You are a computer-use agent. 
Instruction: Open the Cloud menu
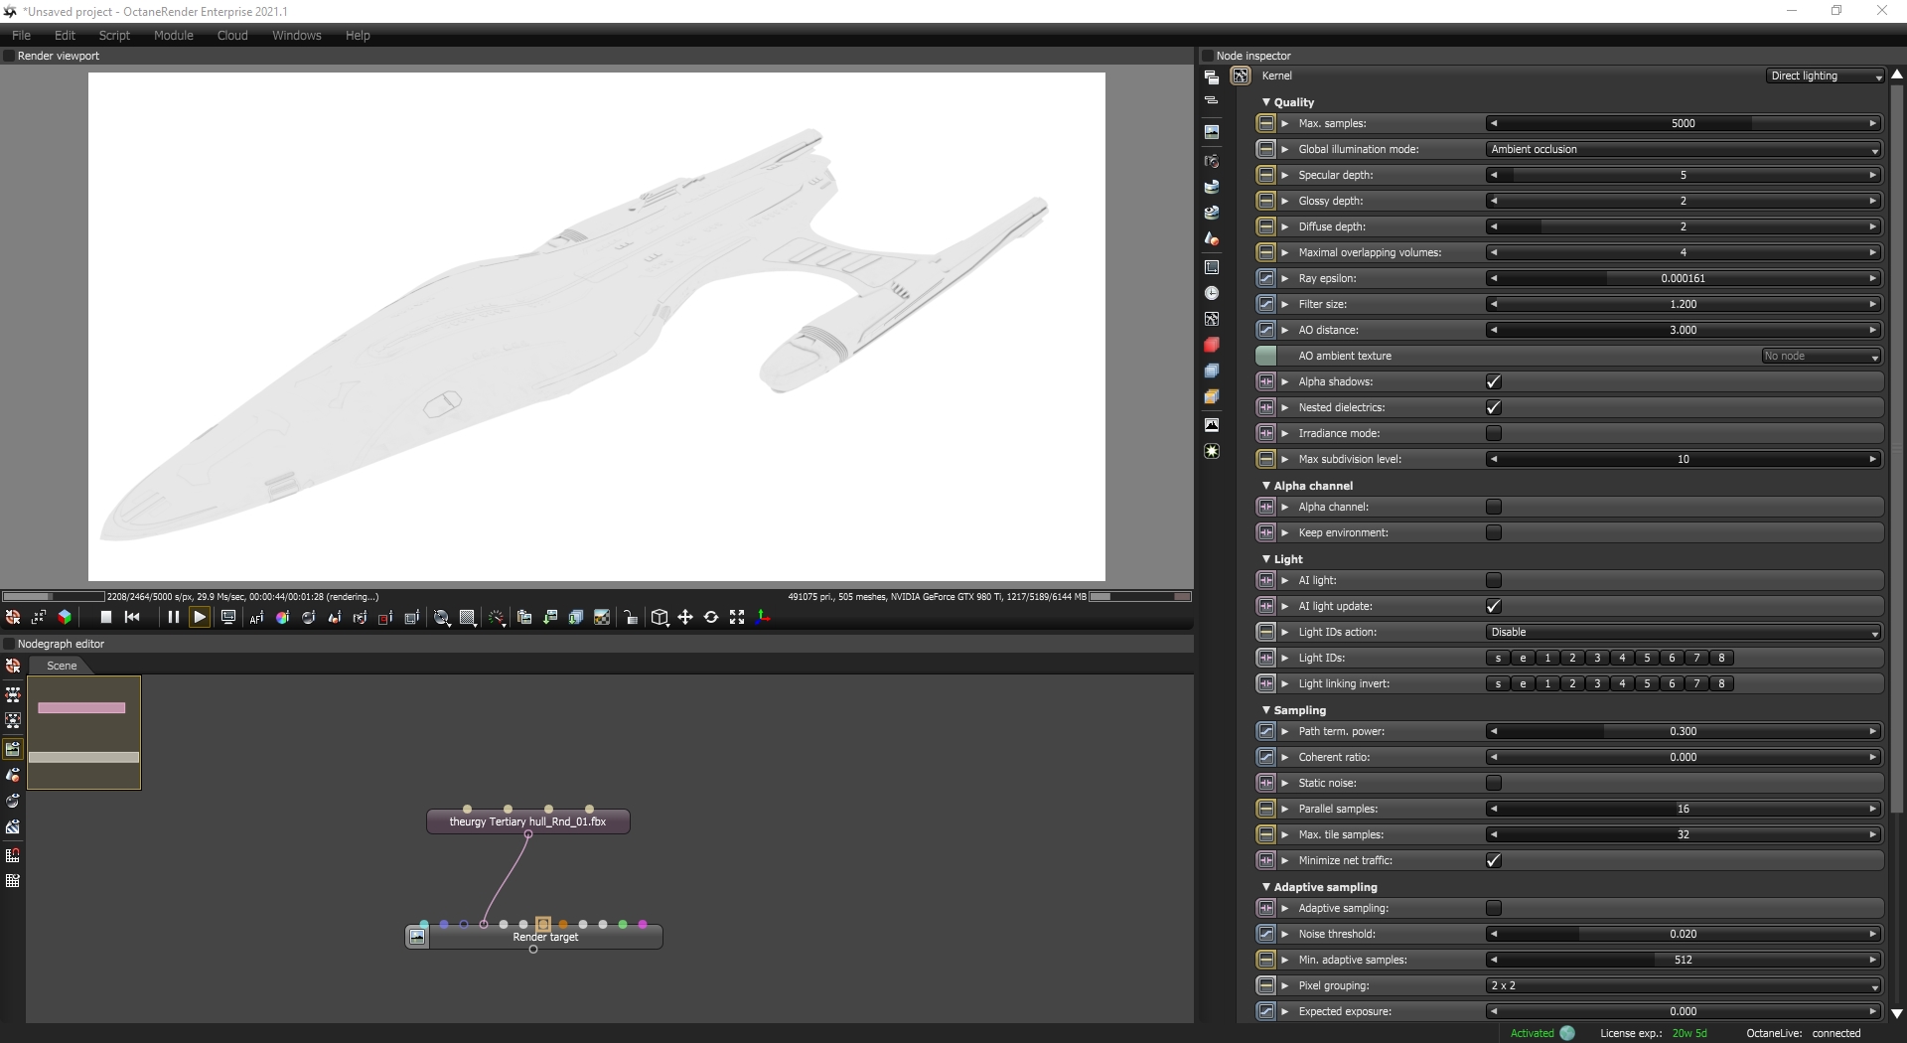click(x=232, y=35)
